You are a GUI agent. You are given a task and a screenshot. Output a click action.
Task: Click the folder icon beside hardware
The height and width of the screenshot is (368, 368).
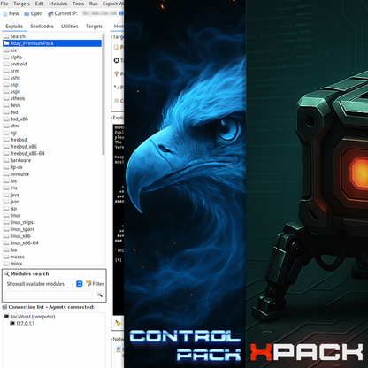pyautogui.click(x=6, y=160)
